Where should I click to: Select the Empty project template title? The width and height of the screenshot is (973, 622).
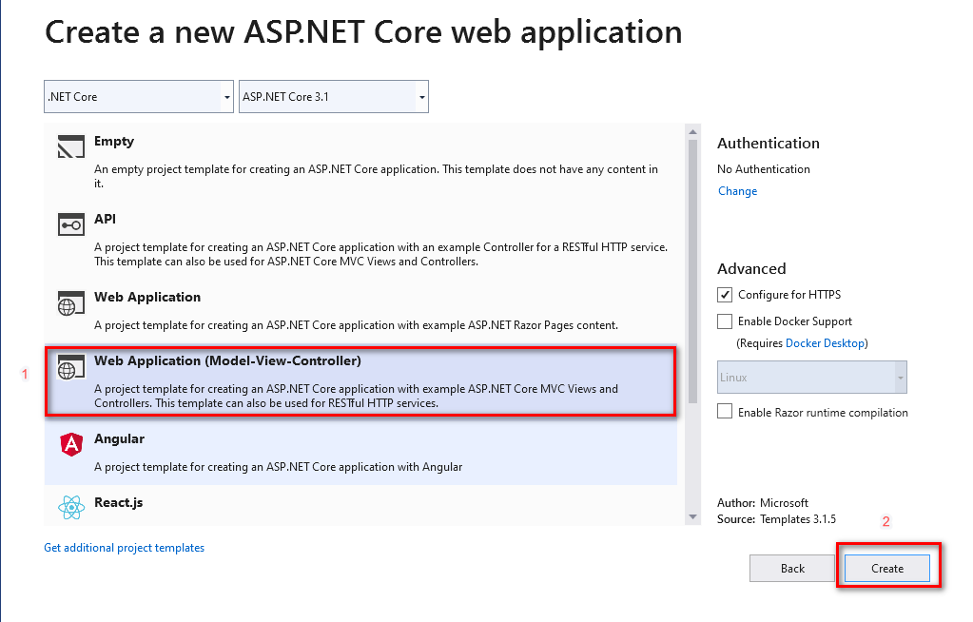[114, 142]
